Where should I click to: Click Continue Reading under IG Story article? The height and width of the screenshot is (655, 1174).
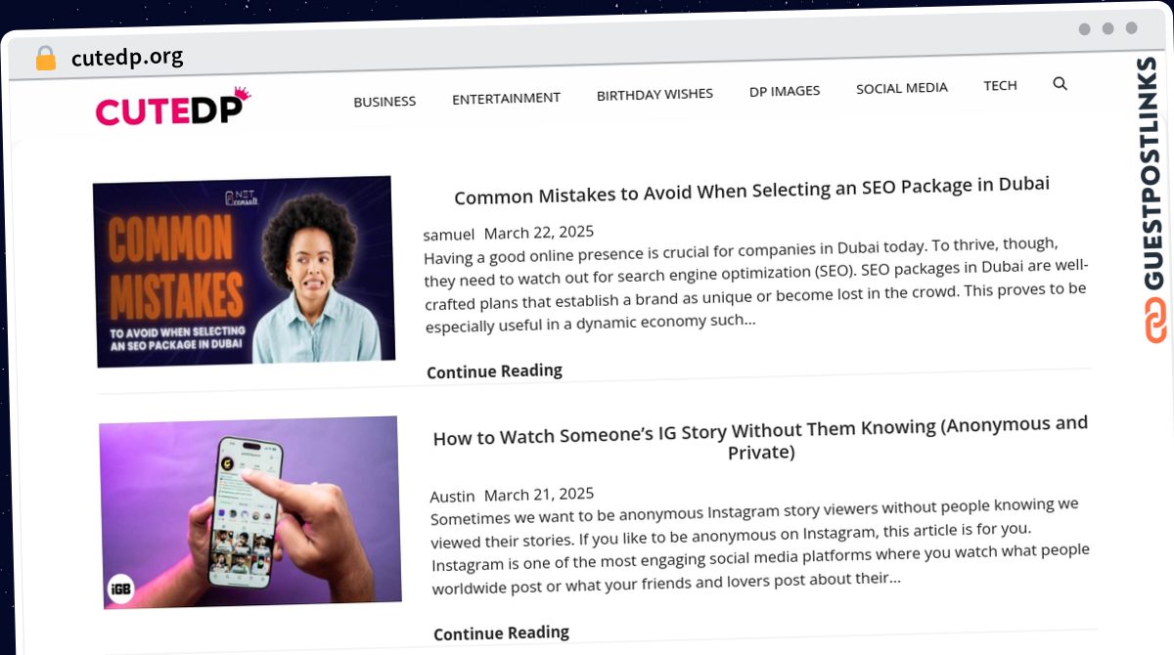(501, 633)
